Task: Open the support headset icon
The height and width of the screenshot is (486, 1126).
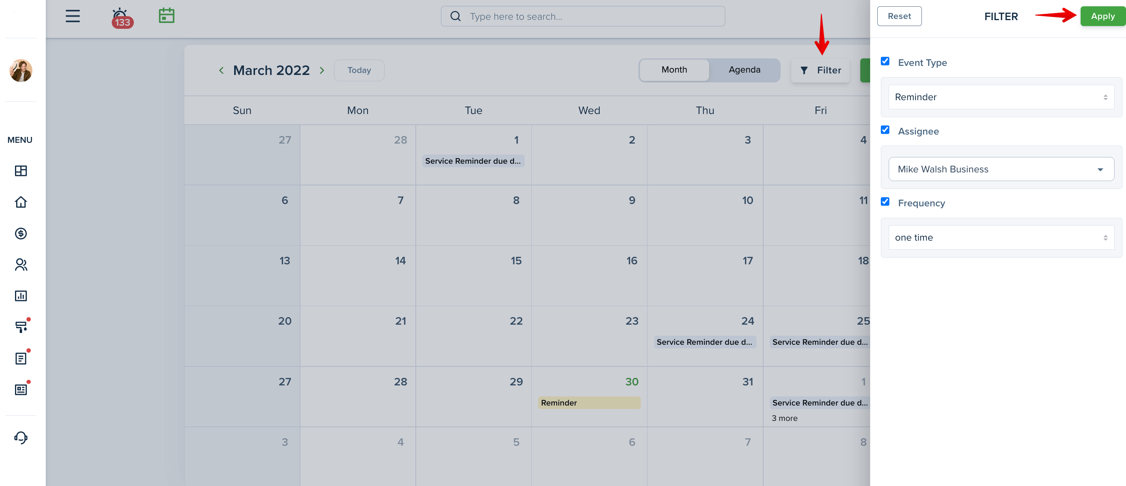Action: pyautogui.click(x=21, y=437)
